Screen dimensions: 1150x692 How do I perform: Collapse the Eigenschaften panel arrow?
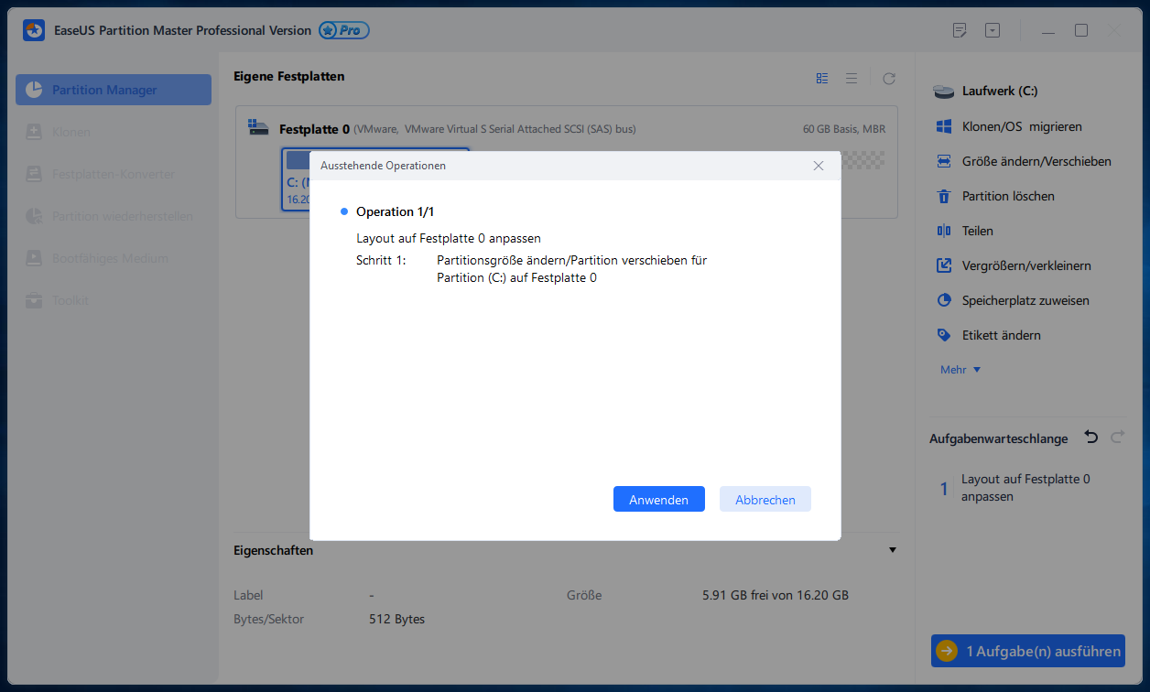point(893,550)
